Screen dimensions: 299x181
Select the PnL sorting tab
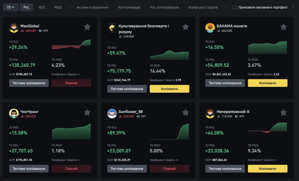click(27, 7)
